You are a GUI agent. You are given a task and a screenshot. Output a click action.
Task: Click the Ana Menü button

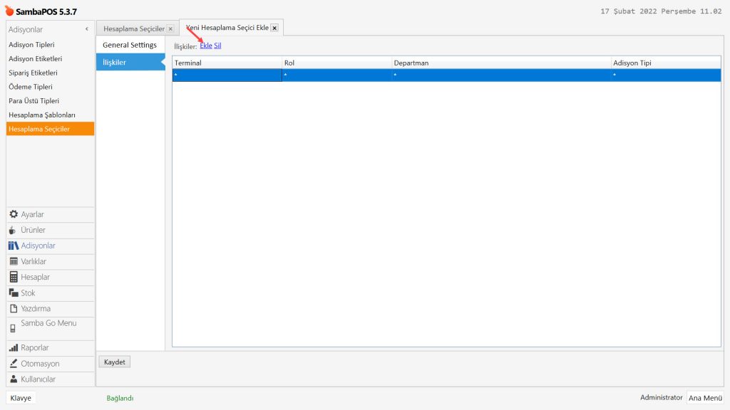705,398
